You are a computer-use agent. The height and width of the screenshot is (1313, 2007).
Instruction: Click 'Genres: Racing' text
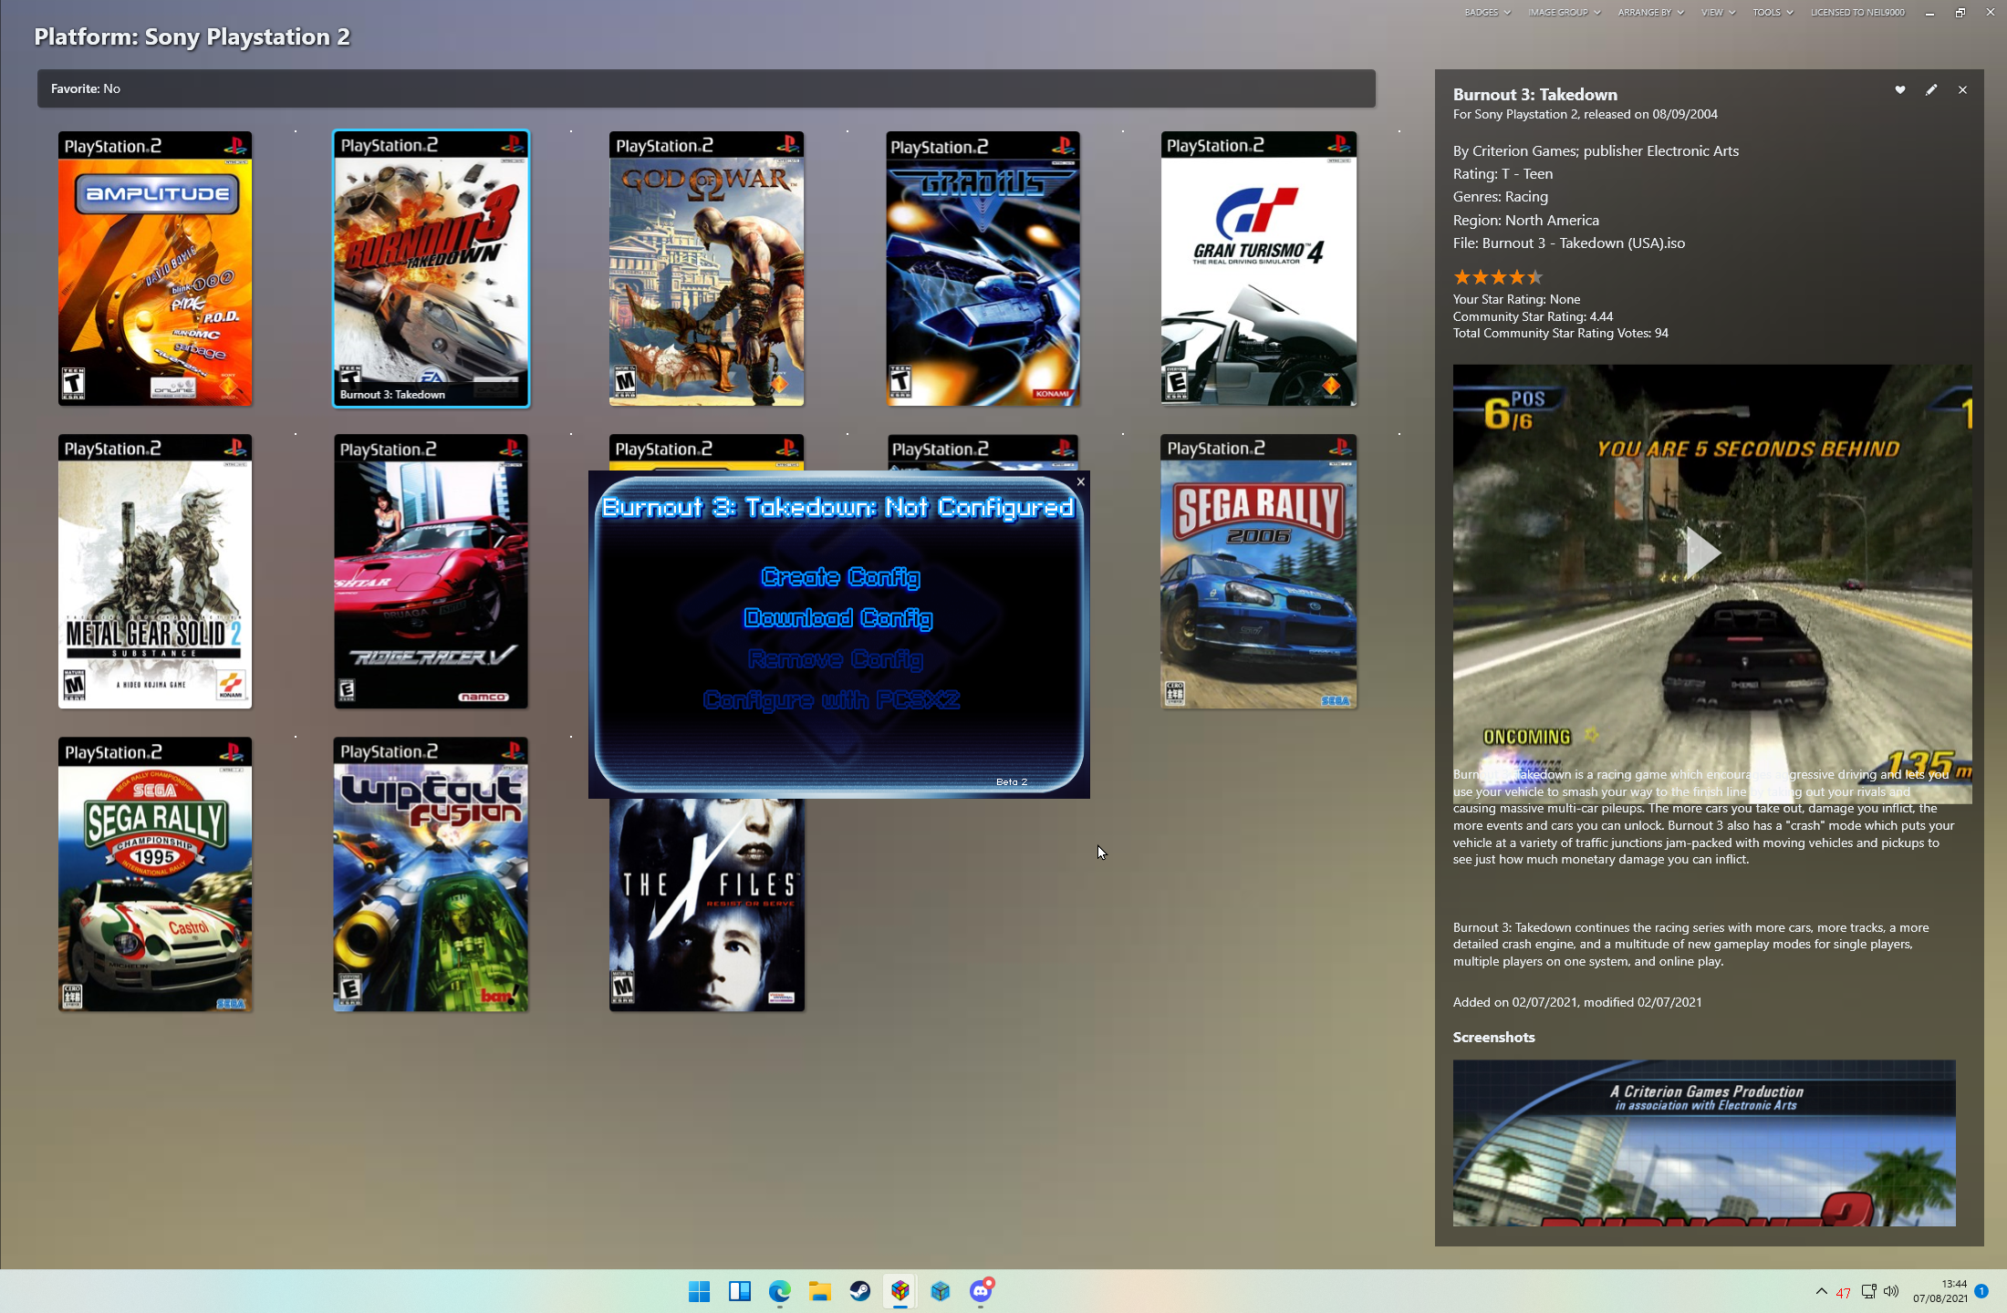coord(1501,197)
